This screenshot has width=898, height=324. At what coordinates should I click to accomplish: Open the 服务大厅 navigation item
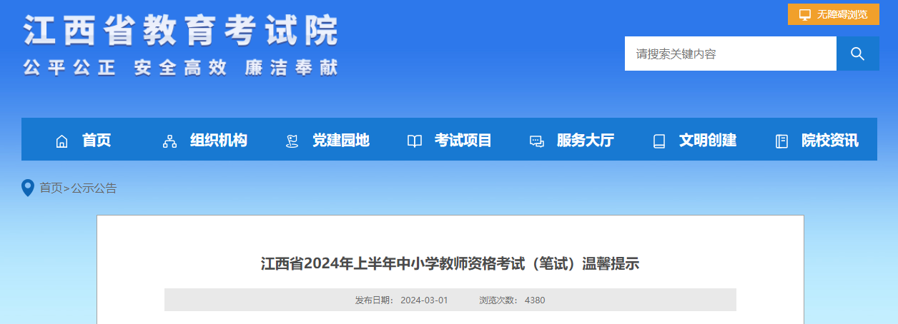pyautogui.click(x=586, y=141)
